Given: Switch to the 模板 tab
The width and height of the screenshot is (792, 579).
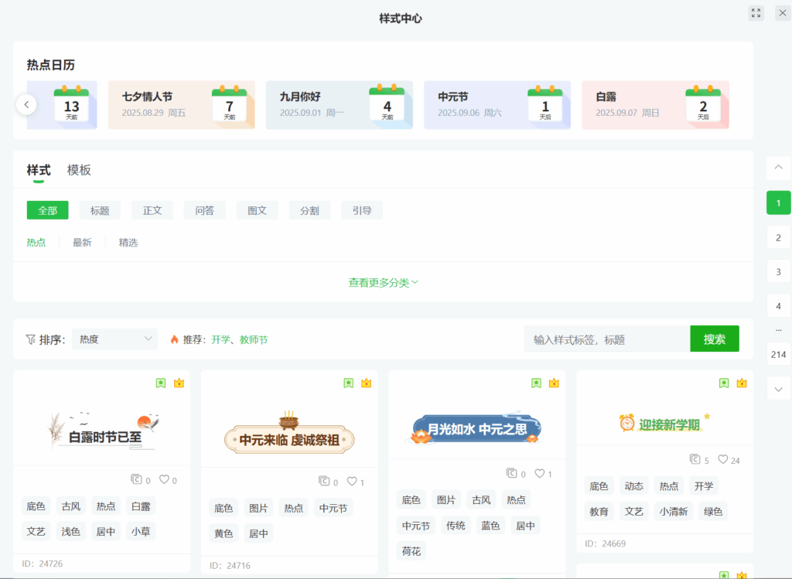Looking at the screenshot, I should coord(79,170).
